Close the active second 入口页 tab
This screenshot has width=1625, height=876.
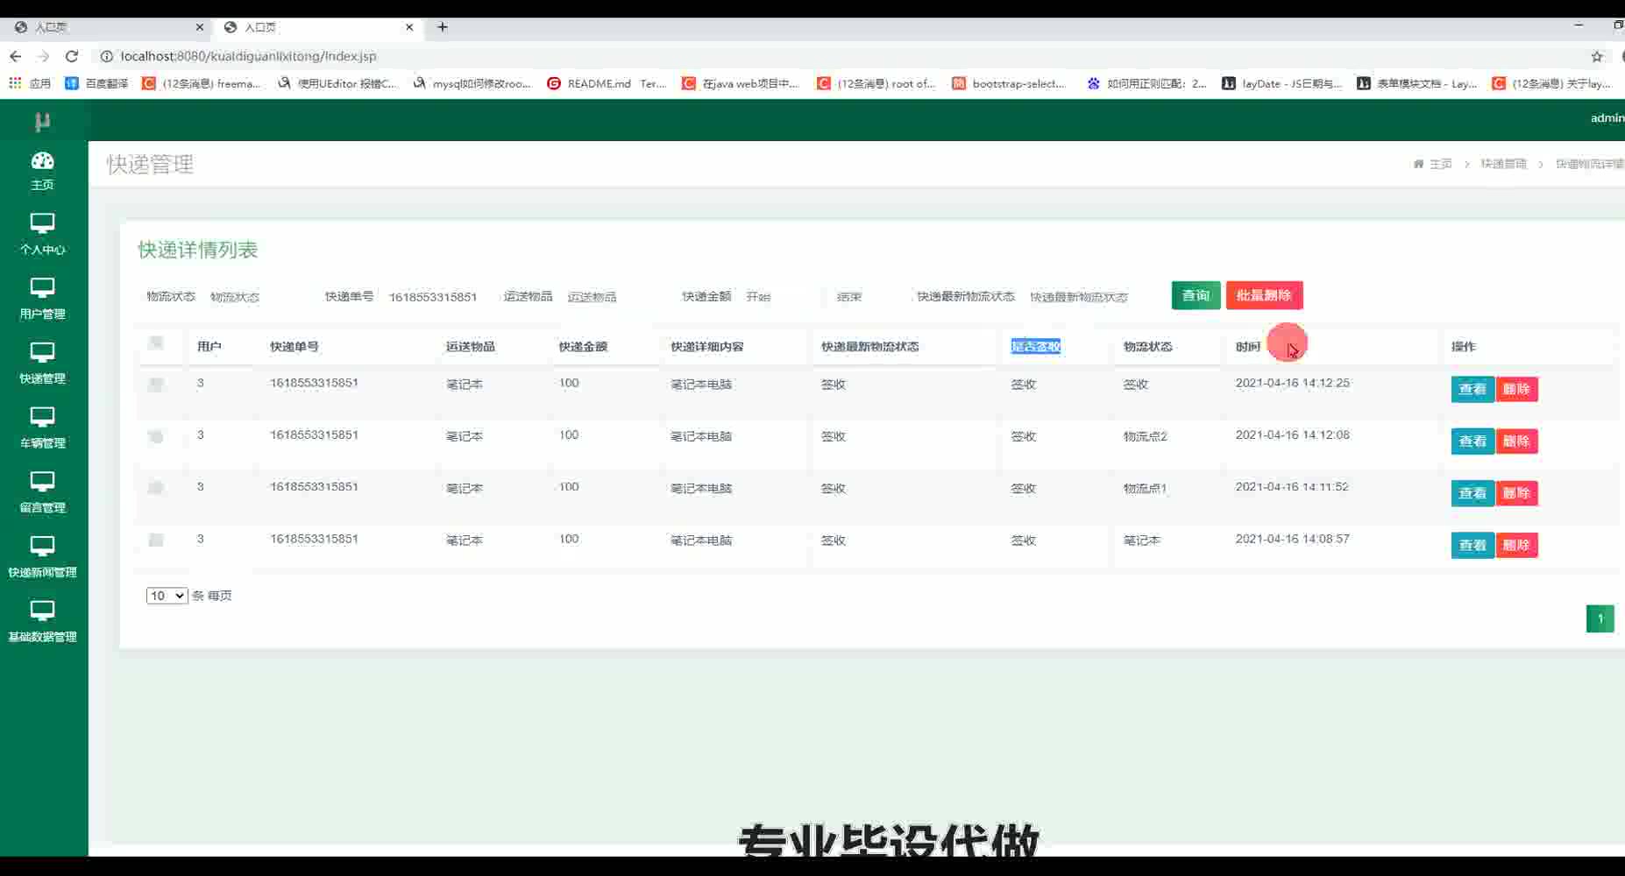pyautogui.click(x=409, y=27)
